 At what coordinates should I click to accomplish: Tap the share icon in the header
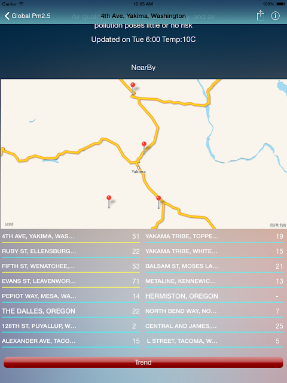click(261, 16)
